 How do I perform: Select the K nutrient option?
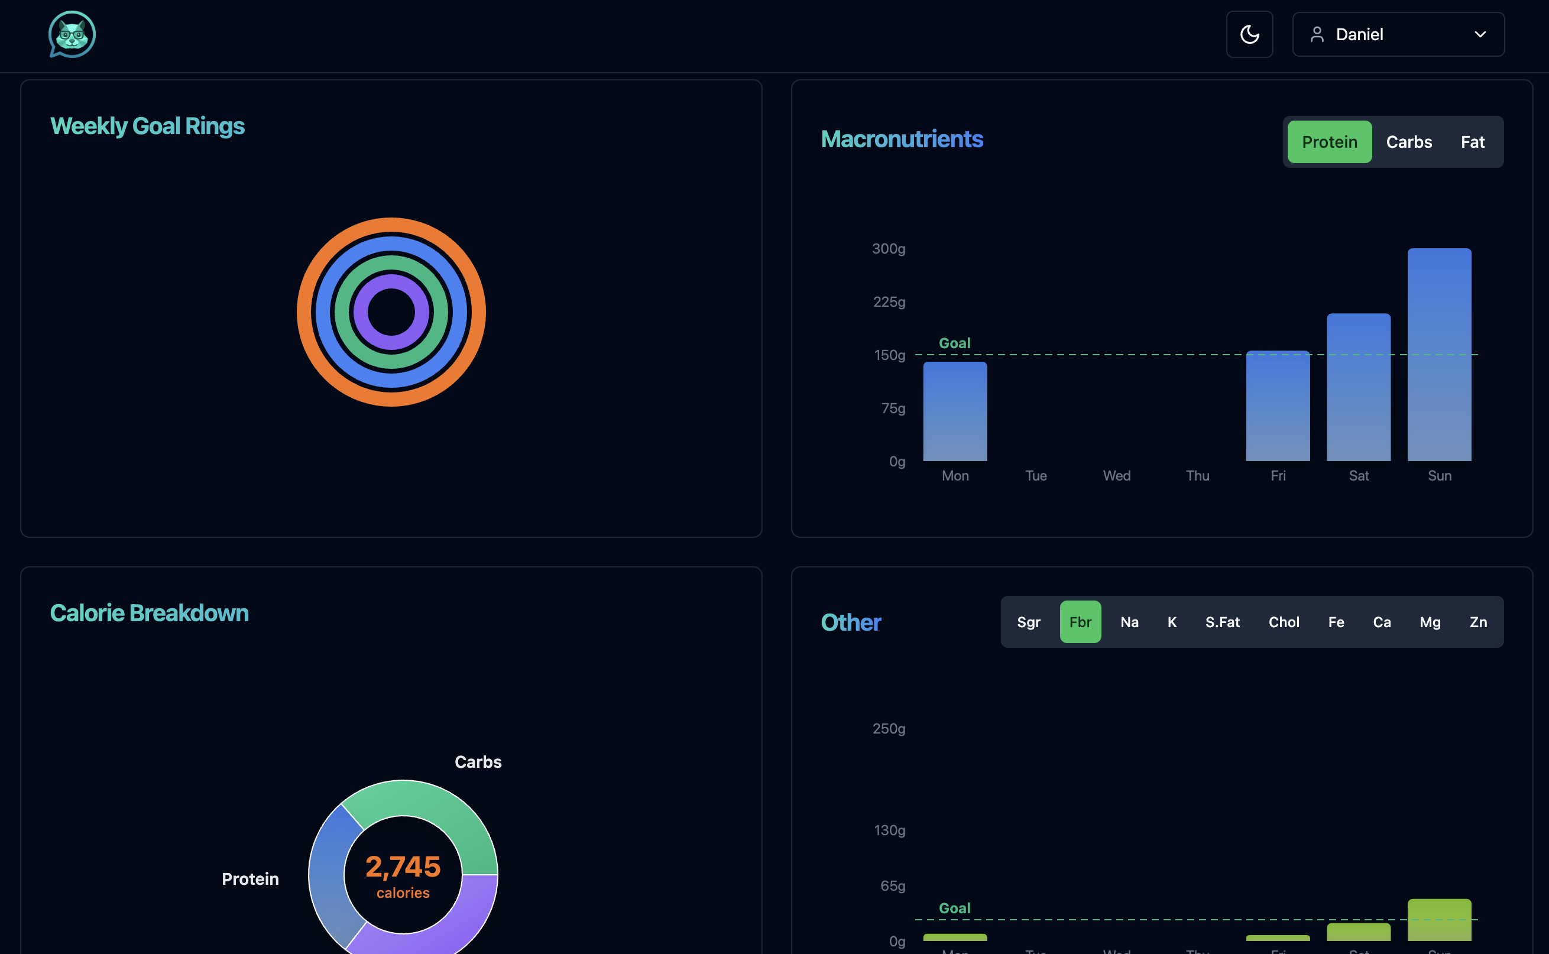1172,622
